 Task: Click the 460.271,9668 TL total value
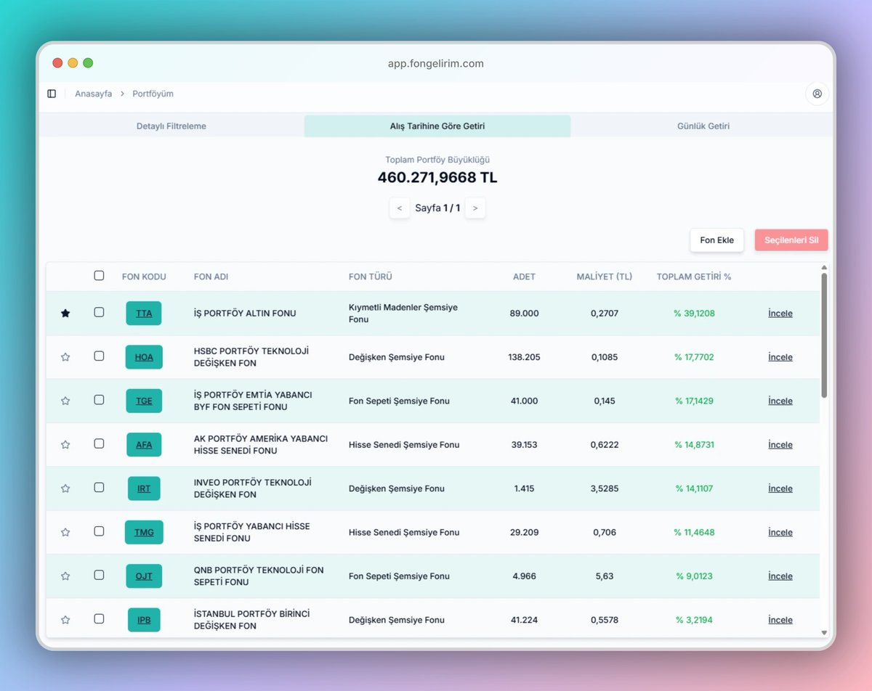[437, 178]
